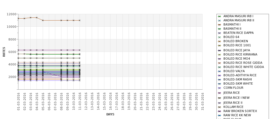The image size is (272, 119).
Task: Click the 12-03-2016 date axis label
Action: pyautogui.click(x=86, y=102)
